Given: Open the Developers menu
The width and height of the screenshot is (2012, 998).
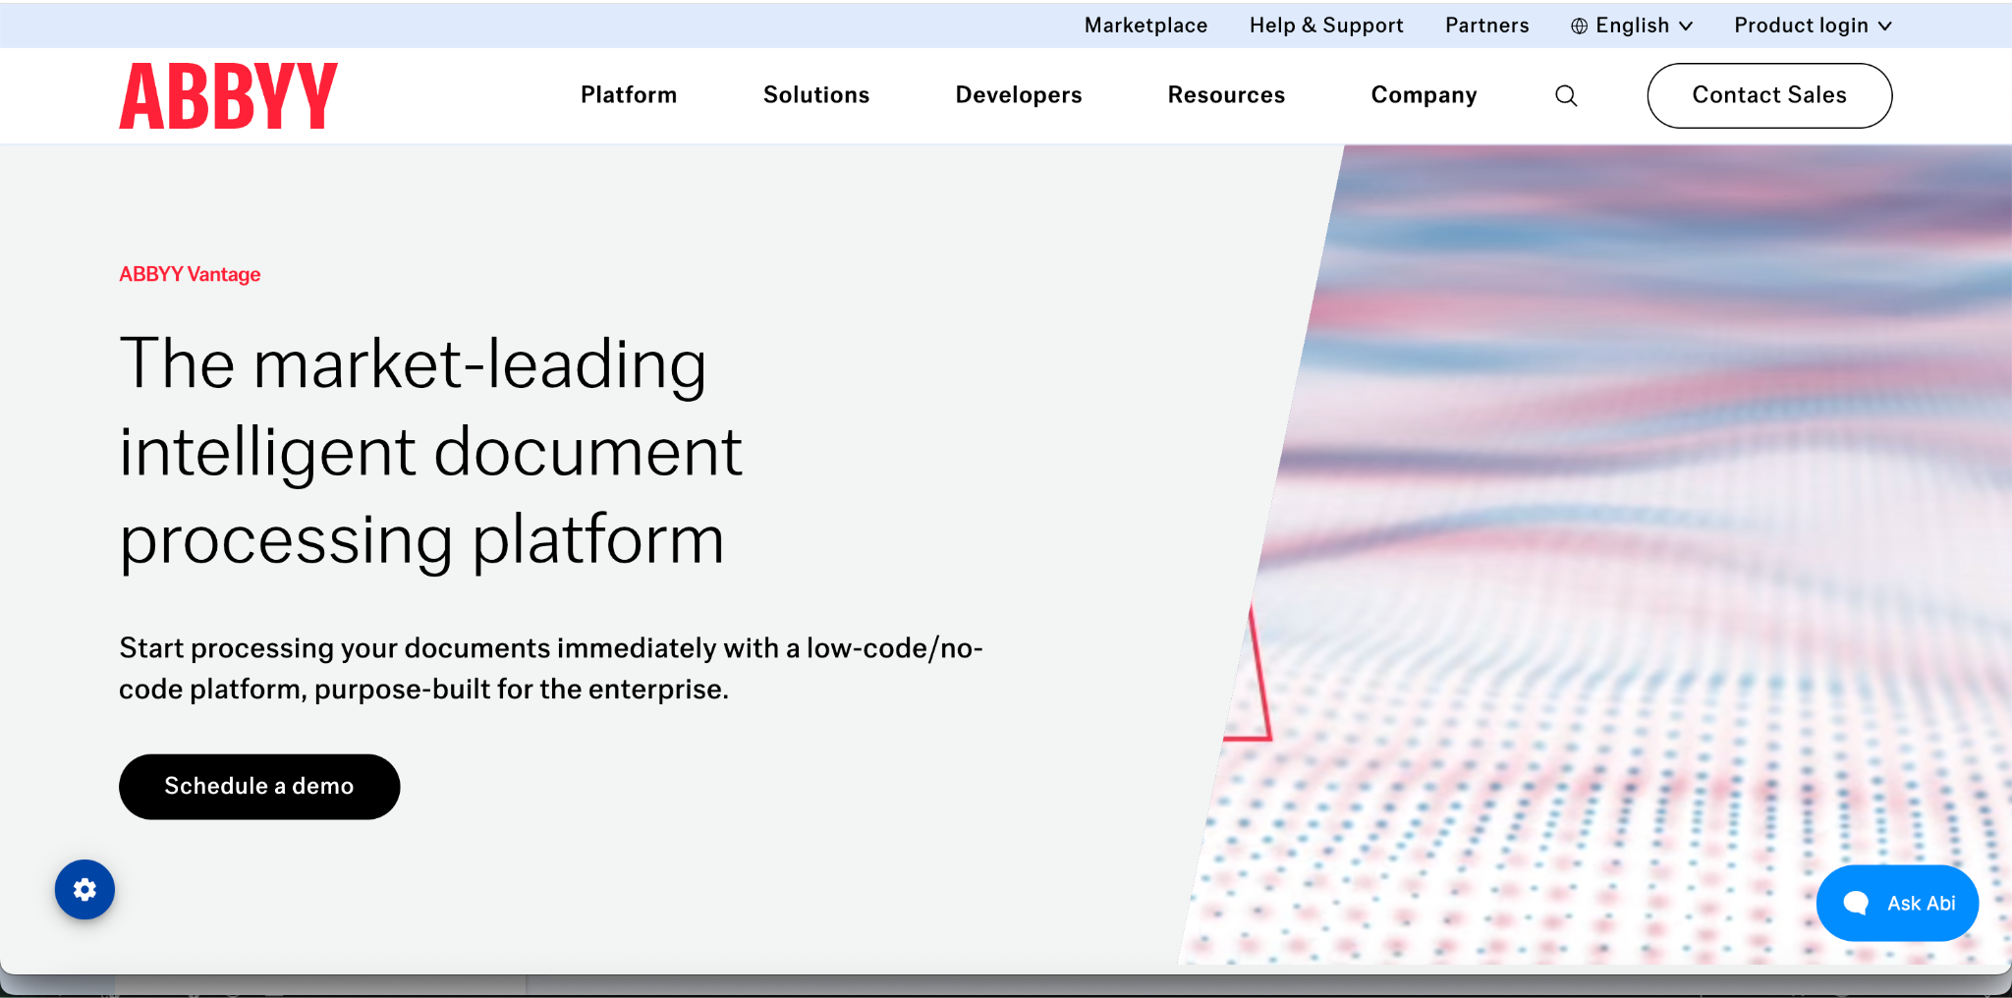Looking at the screenshot, I should pyautogui.click(x=1019, y=95).
